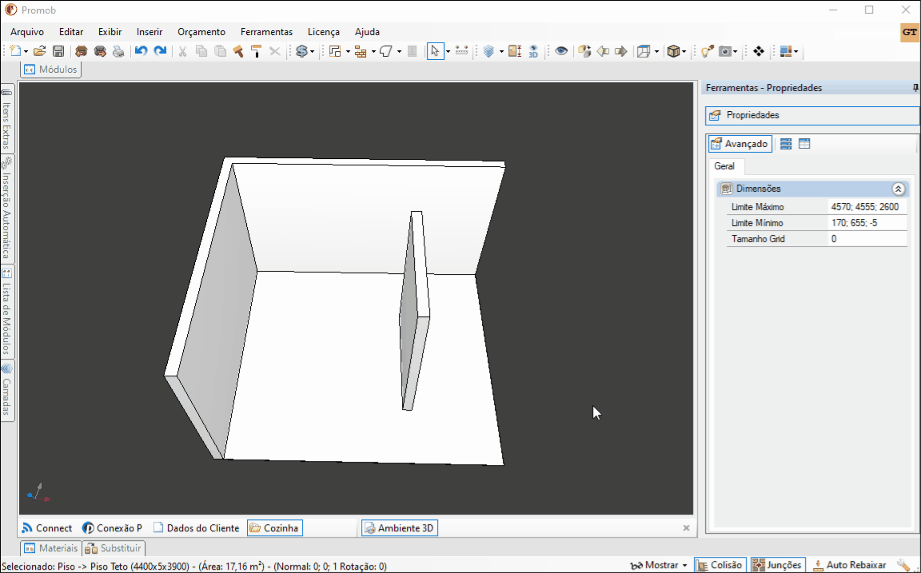Click the dollar sign budget icon
The height and width of the screenshot is (573, 921).
(302, 51)
